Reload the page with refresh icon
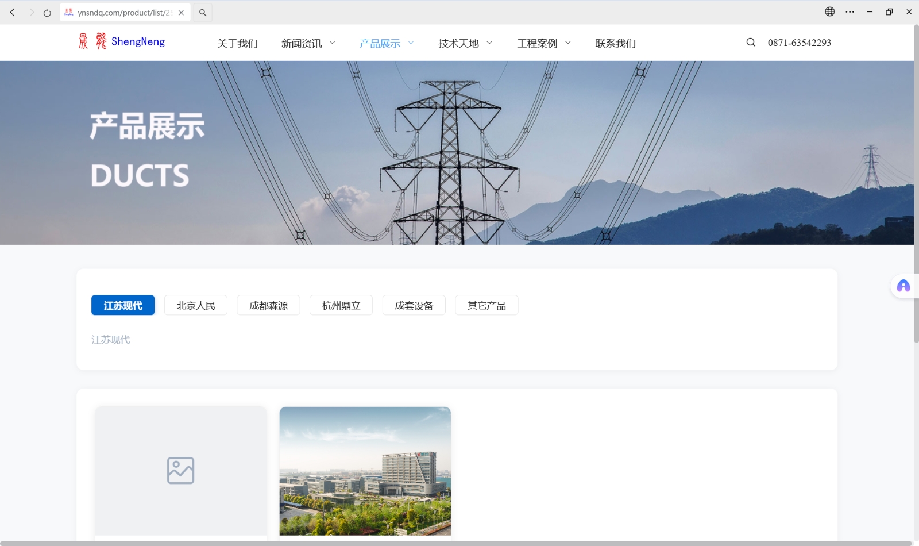 47,13
